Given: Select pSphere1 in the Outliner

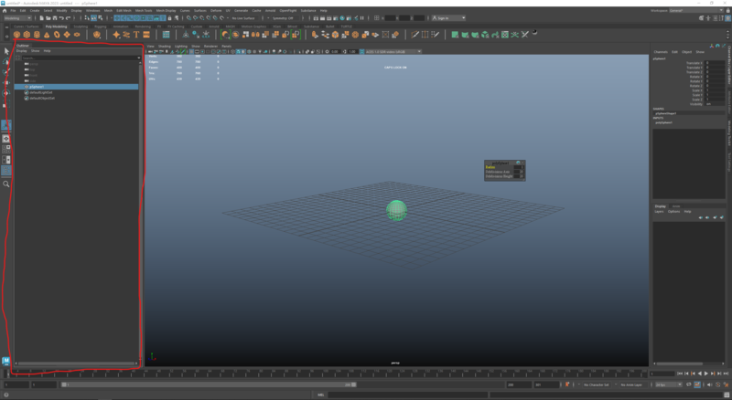Looking at the screenshot, I should coord(37,87).
